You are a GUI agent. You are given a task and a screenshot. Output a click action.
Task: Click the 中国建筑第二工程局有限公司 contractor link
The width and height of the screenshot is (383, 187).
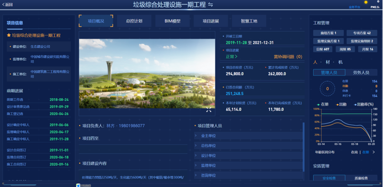(x=50, y=74)
